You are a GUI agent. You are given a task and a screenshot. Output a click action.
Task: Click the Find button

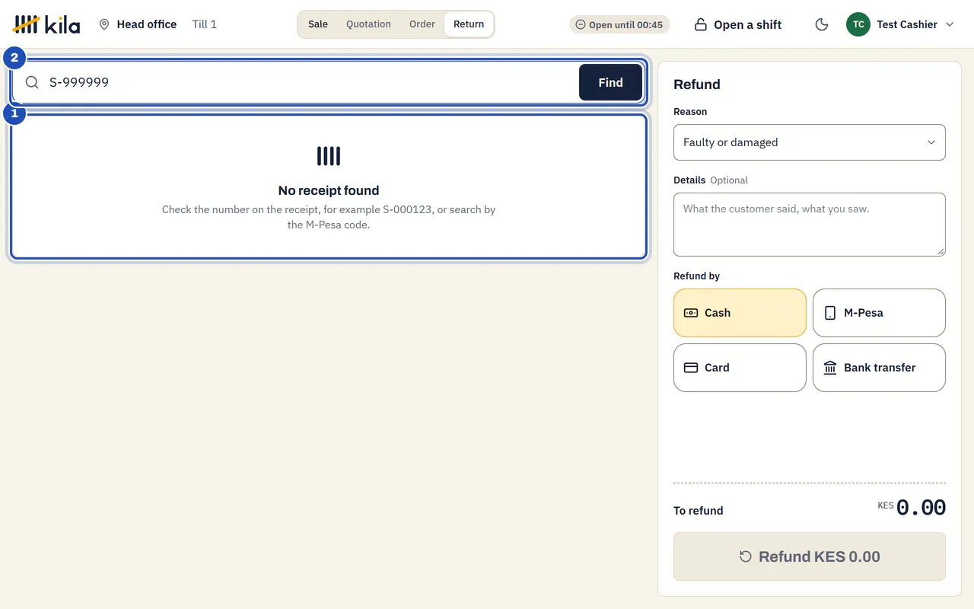(610, 82)
